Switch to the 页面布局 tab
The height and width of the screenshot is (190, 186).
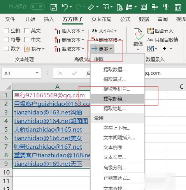(x=102, y=19)
